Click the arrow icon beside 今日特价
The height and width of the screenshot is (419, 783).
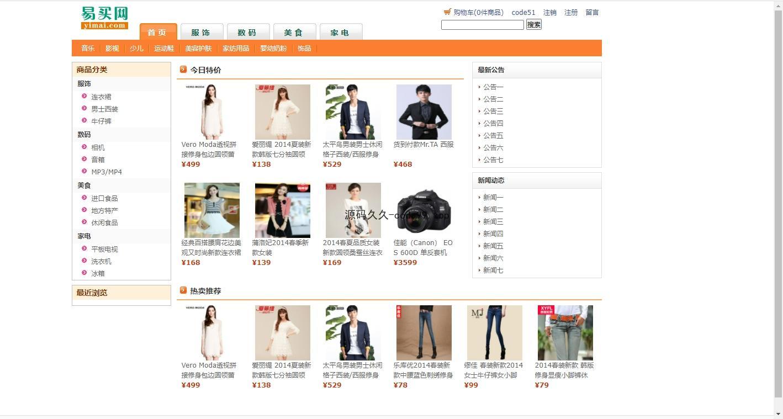pyautogui.click(x=183, y=69)
